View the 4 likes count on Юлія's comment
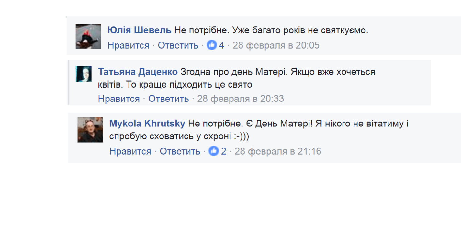The width and height of the screenshot is (461, 249). (221, 45)
